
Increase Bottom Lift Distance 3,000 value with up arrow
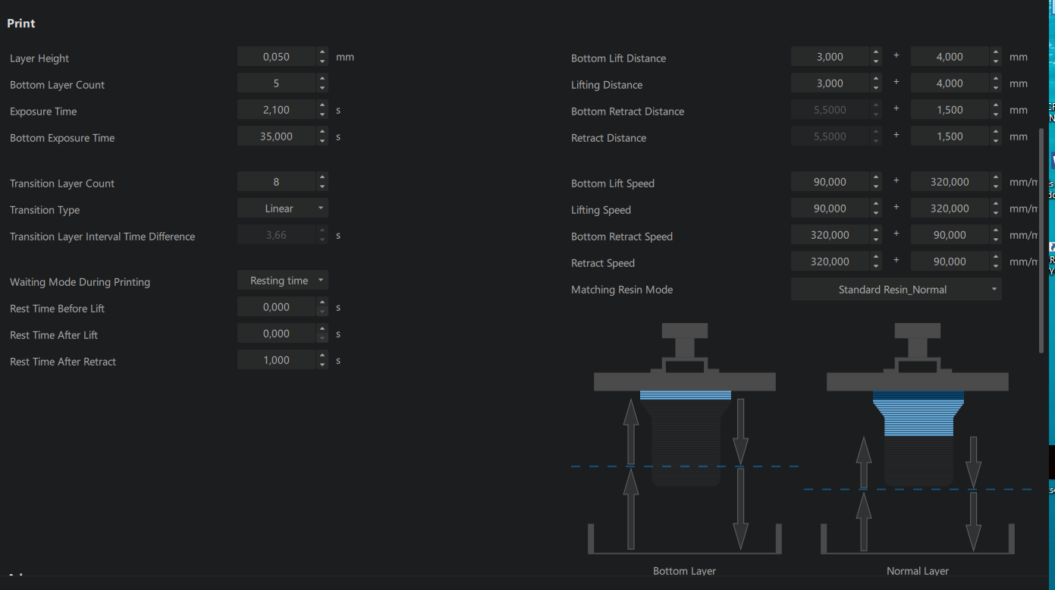pos(876,52)
